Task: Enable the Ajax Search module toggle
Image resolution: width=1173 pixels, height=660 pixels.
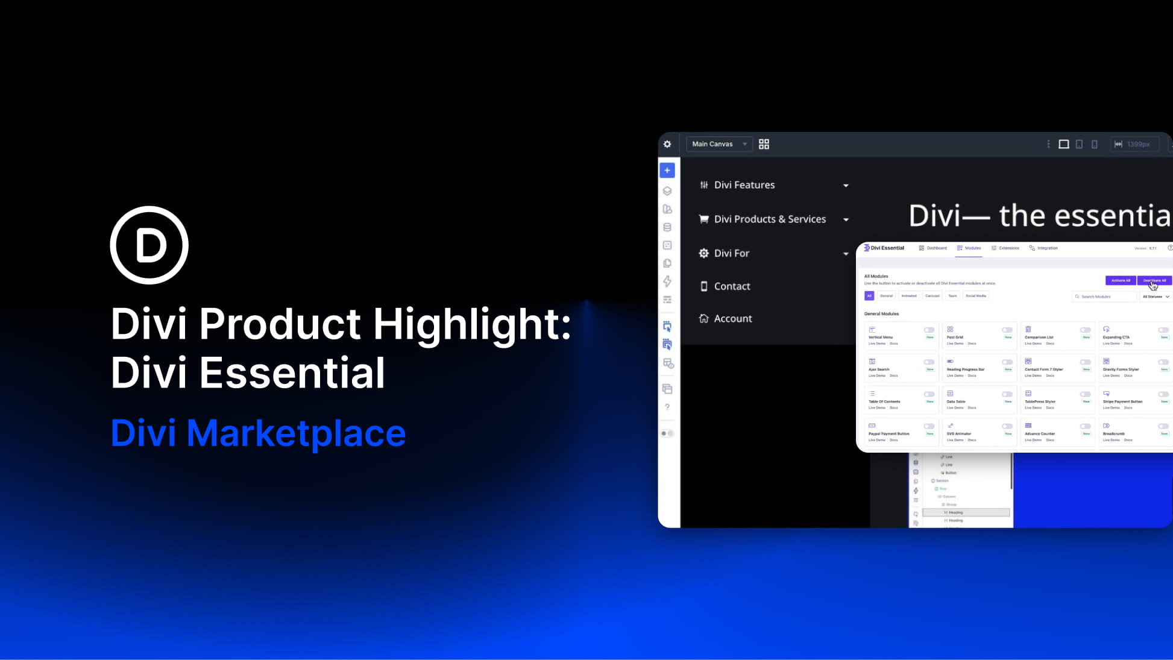Action: point(929,362)
